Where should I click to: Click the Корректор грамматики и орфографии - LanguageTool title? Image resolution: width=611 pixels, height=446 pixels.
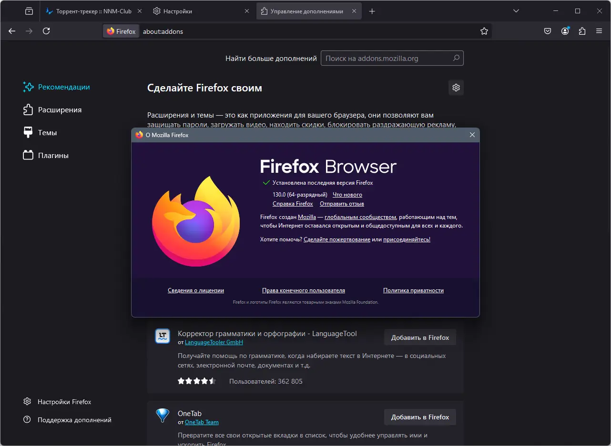pos(267,334)
